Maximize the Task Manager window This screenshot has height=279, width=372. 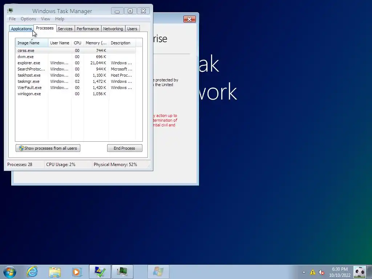pyautogui.click(x=130, y=11)
